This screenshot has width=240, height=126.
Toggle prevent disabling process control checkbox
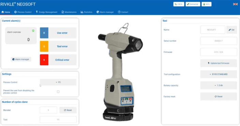pos(58,92)
